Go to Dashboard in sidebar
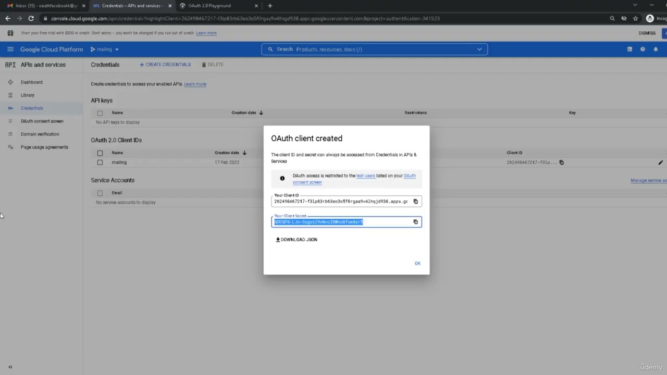Screen dimensions: 667x375 pos(32,82)
